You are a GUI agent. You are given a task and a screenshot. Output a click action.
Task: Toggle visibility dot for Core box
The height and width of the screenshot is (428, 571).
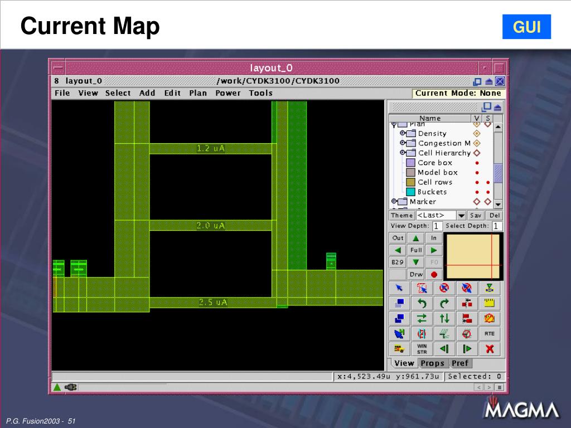pyautogui.click(x=477, y=163)
